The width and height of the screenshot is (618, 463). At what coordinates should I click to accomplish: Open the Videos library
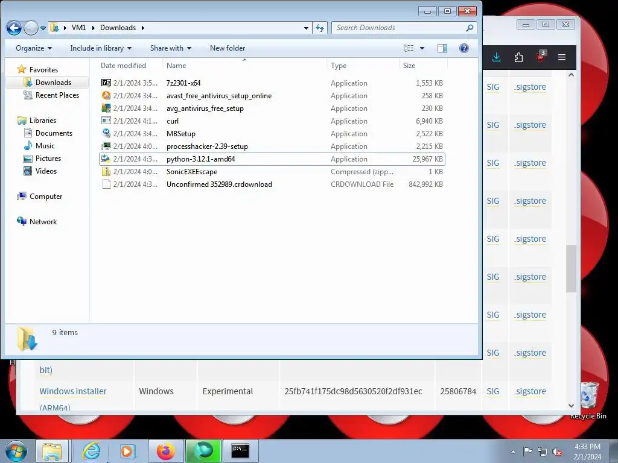(46, 171)
